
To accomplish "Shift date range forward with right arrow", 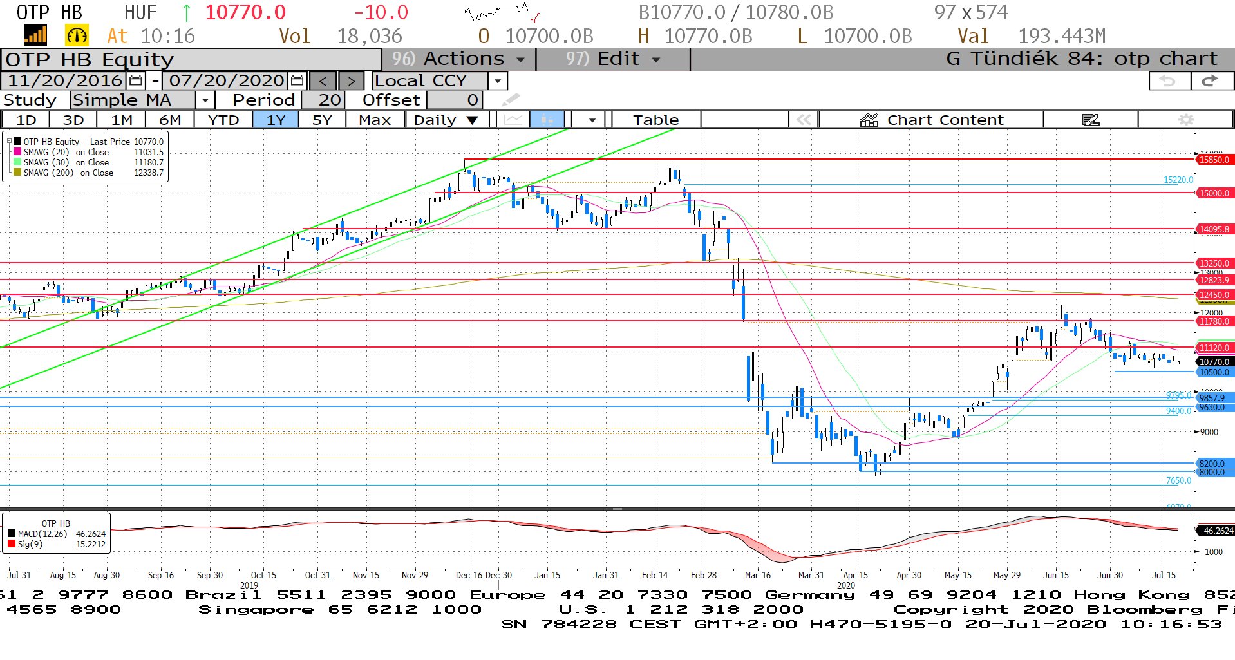I will pyautogui.click(x=351, y=80).
